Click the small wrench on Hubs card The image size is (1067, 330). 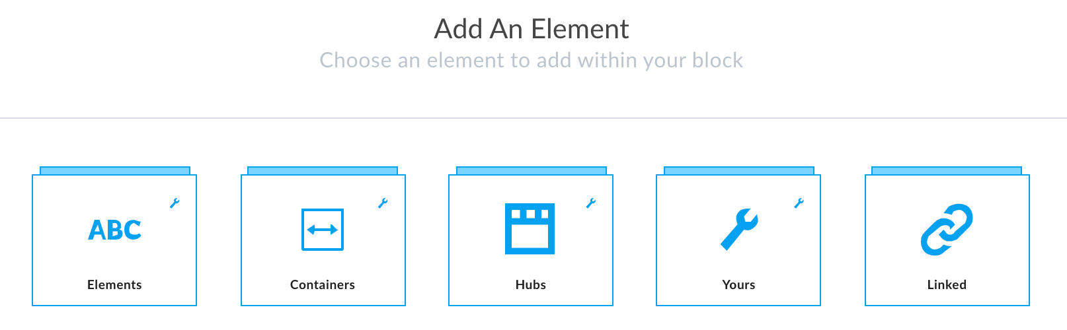[591, 203]
